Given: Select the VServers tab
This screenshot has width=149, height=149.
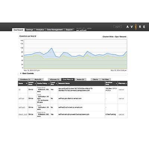Looking at the screenshot, I should coord(54,79).
